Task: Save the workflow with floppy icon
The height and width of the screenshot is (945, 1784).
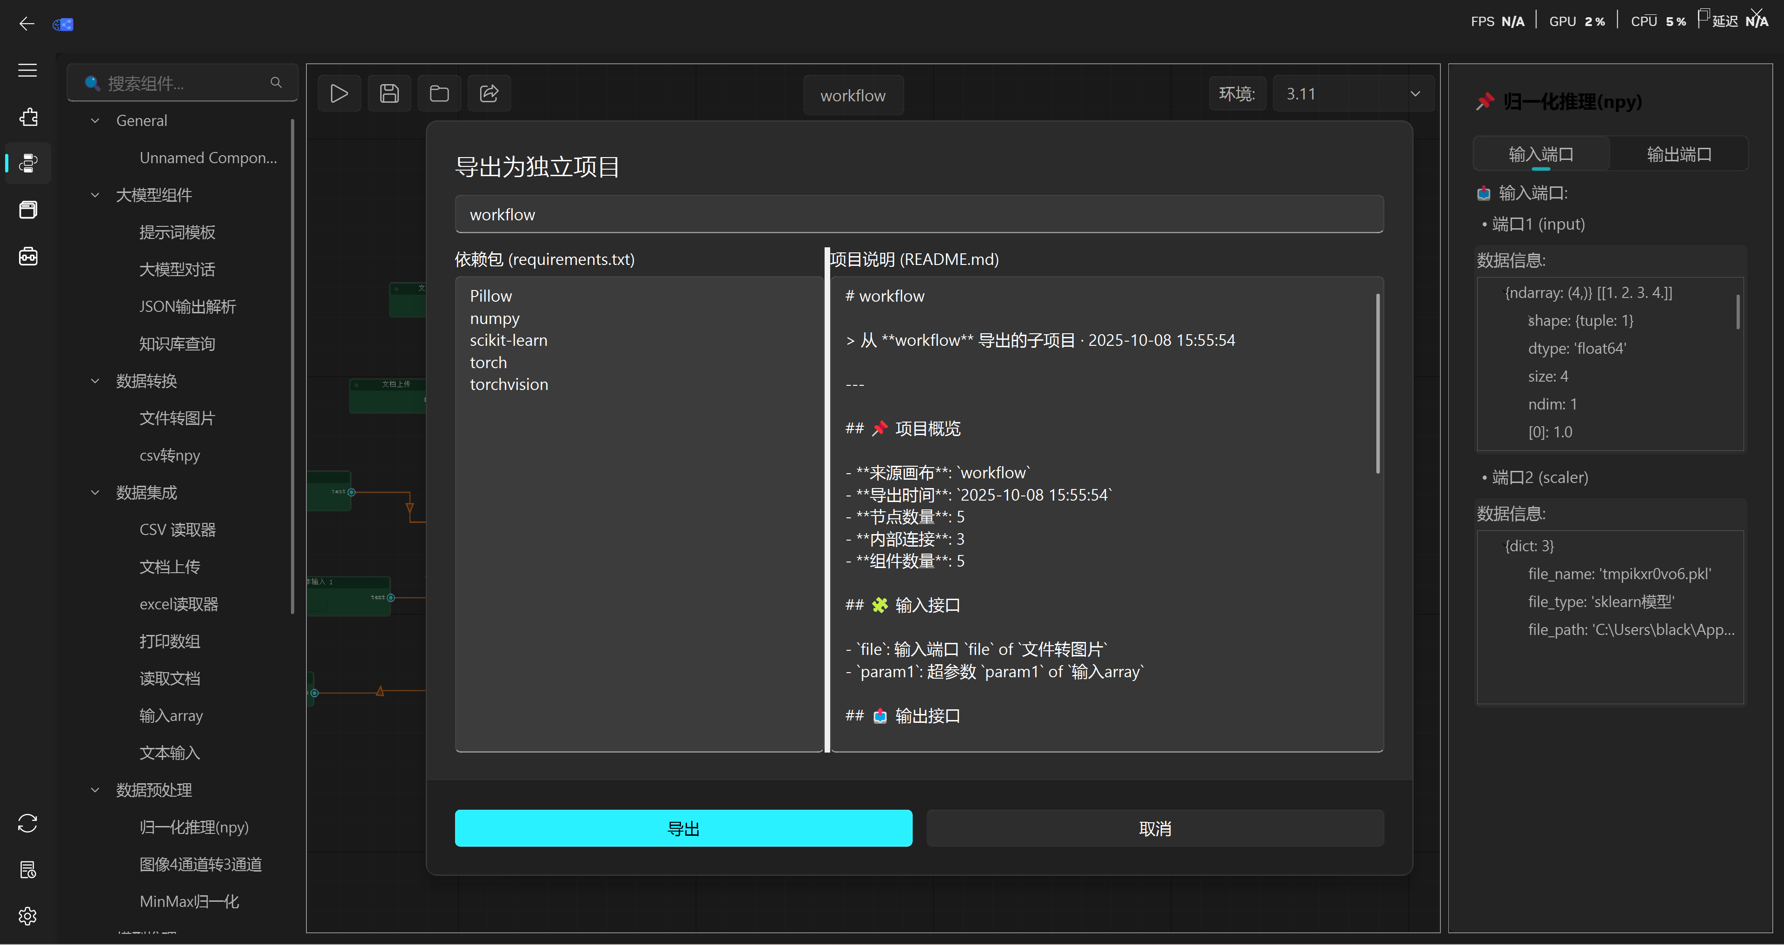Action: [x=389, y=93]
